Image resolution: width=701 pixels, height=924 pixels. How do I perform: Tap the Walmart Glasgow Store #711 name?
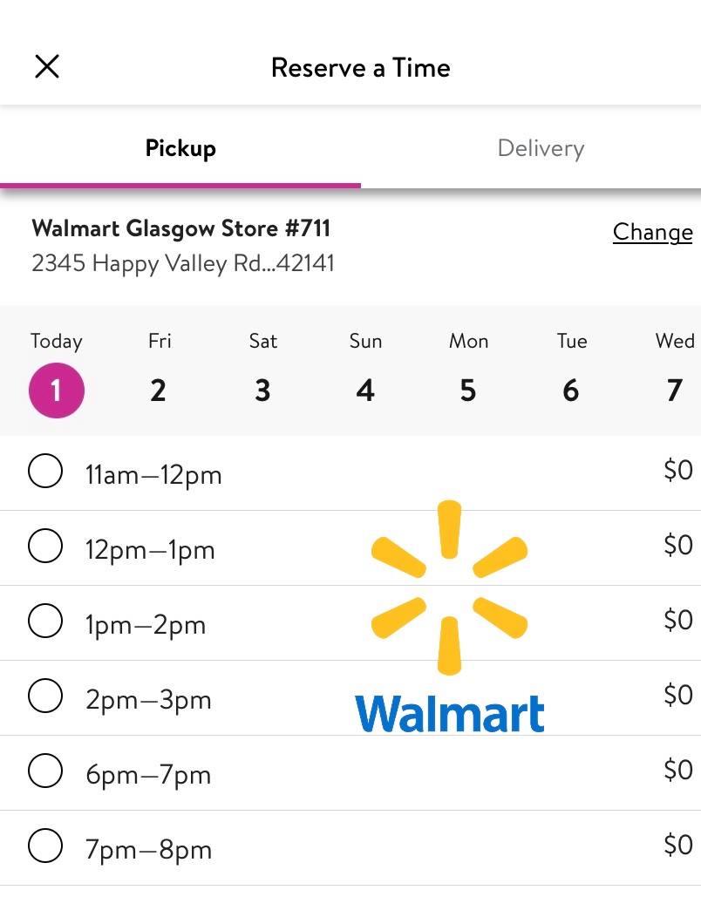[x=181, y=228]
